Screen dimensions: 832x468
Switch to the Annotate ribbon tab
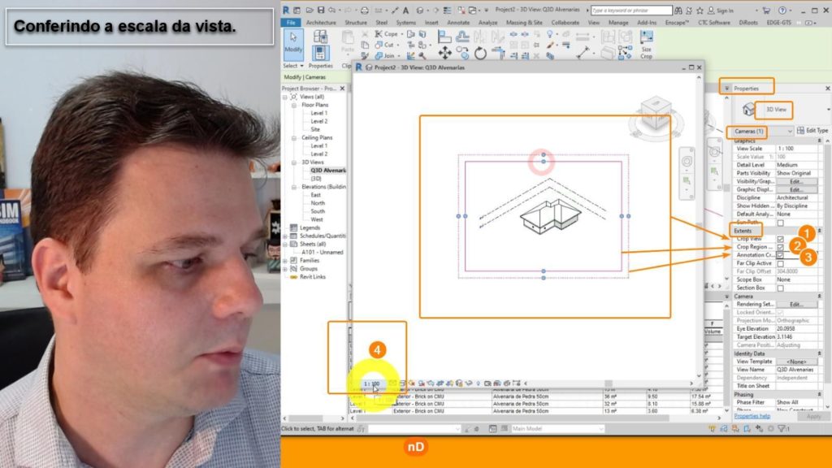457,23
